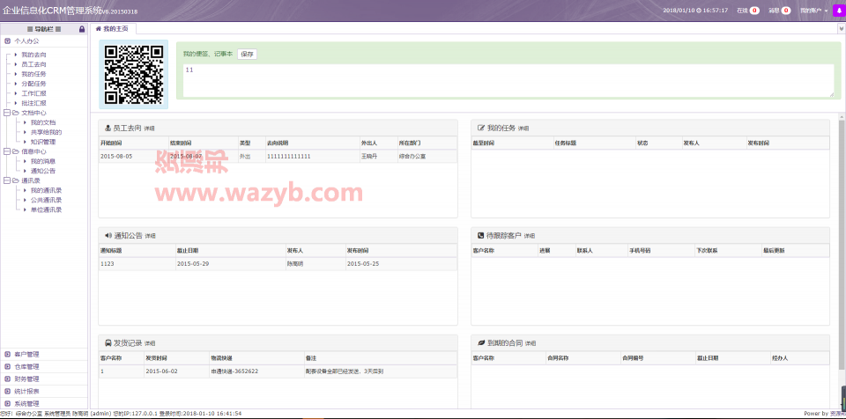This screenshot has height=419, width=846.
Task: Click the leaf icon beside 到期的合同 panel title
Action: point(481,343)
